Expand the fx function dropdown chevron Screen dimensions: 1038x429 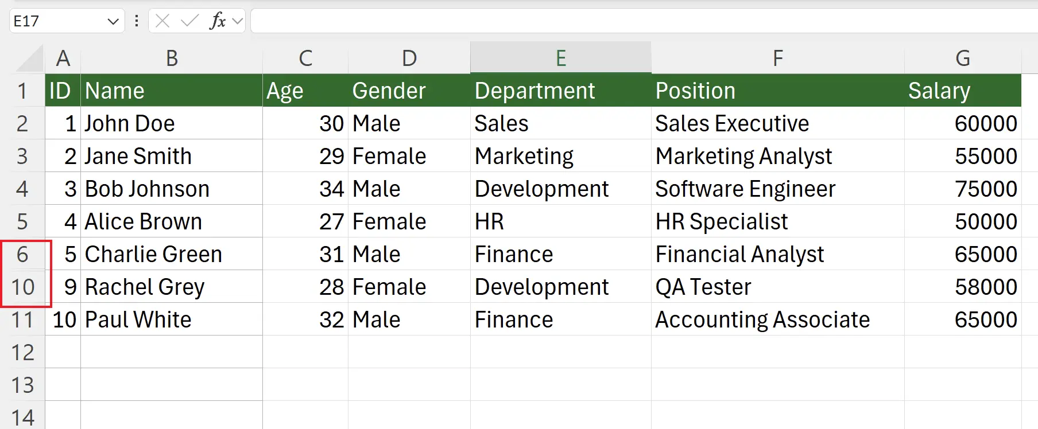pyautogui.click(x=238, y=21)
